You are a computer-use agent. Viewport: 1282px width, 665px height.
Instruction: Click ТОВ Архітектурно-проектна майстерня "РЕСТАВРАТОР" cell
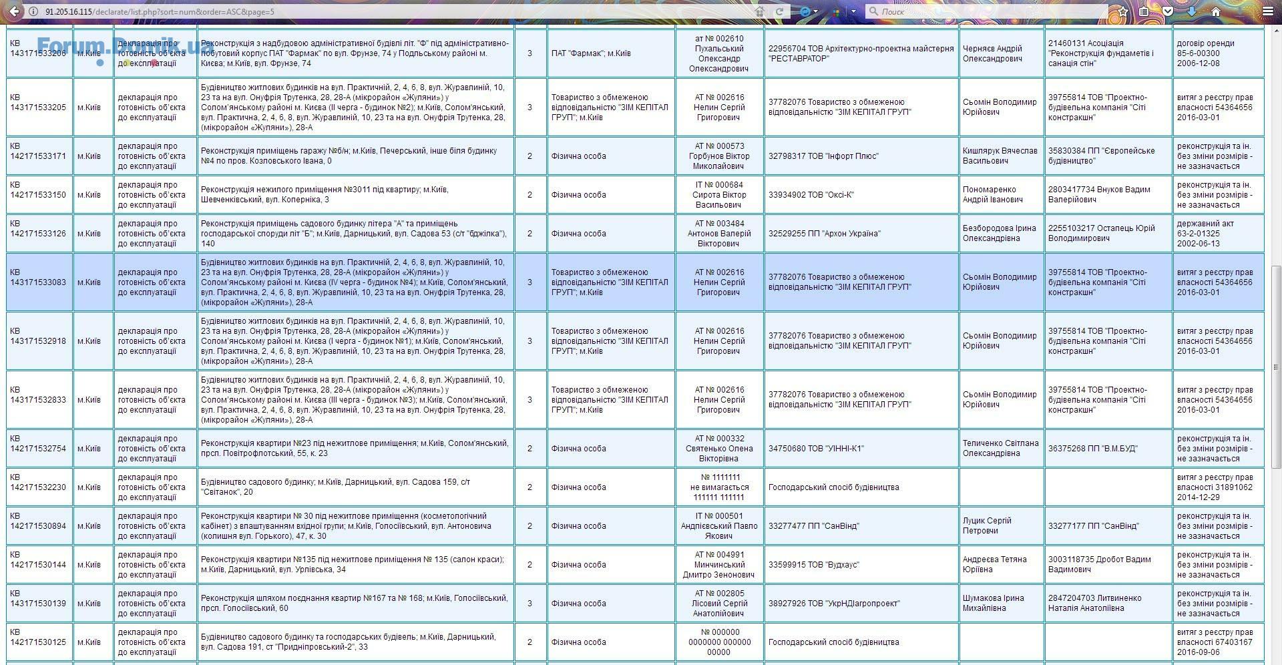pyautogui.click(x=861, y=53)
